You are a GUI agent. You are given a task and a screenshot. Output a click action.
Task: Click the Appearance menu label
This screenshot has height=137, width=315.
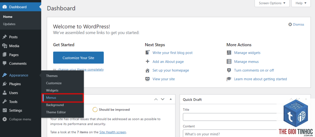[x=19, y=75]
